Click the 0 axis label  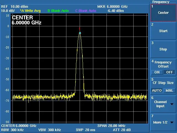click(x=8, y=26)
